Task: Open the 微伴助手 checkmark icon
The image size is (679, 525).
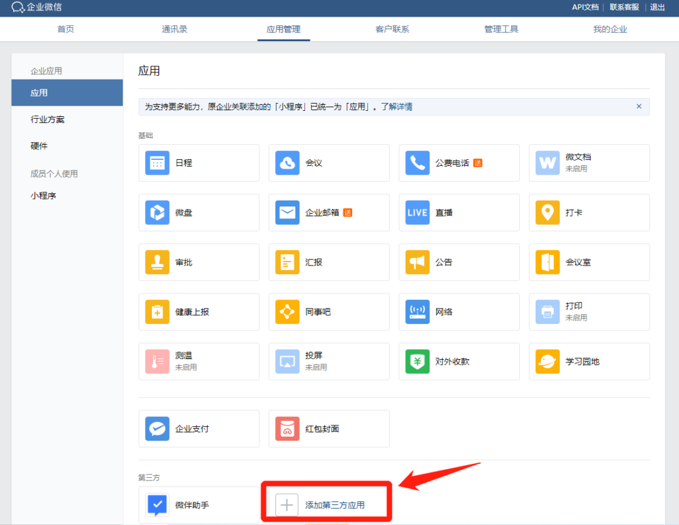Action: [x=157, y=505]
